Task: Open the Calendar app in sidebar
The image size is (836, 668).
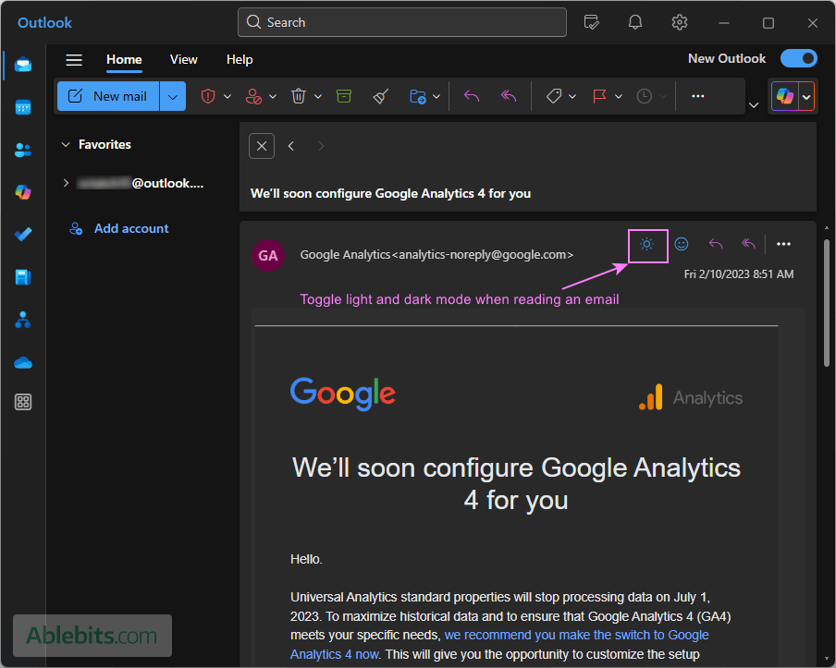Action: (23, 107)
